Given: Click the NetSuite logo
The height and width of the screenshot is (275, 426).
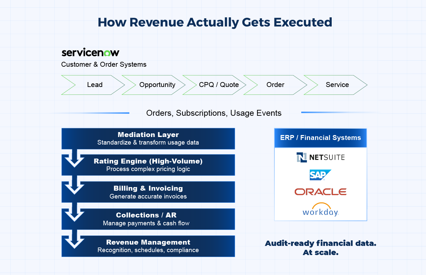Looking at the screenshot, I should pos(320,157).
